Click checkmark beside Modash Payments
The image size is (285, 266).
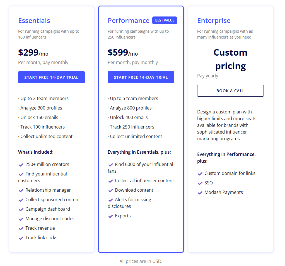tap(200, 193)
